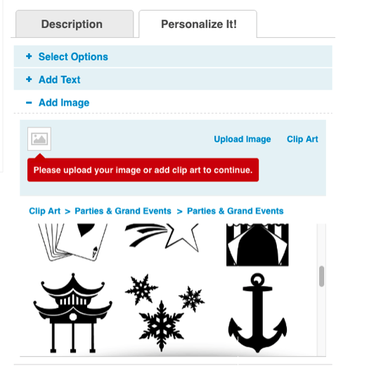The width and height of the screenshot is (369, 373).
Task: Choose the shooting star clip art
Action: point(162,238)
